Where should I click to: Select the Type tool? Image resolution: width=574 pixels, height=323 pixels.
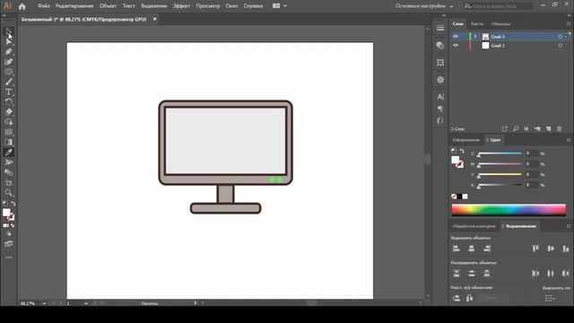[8, 92]
